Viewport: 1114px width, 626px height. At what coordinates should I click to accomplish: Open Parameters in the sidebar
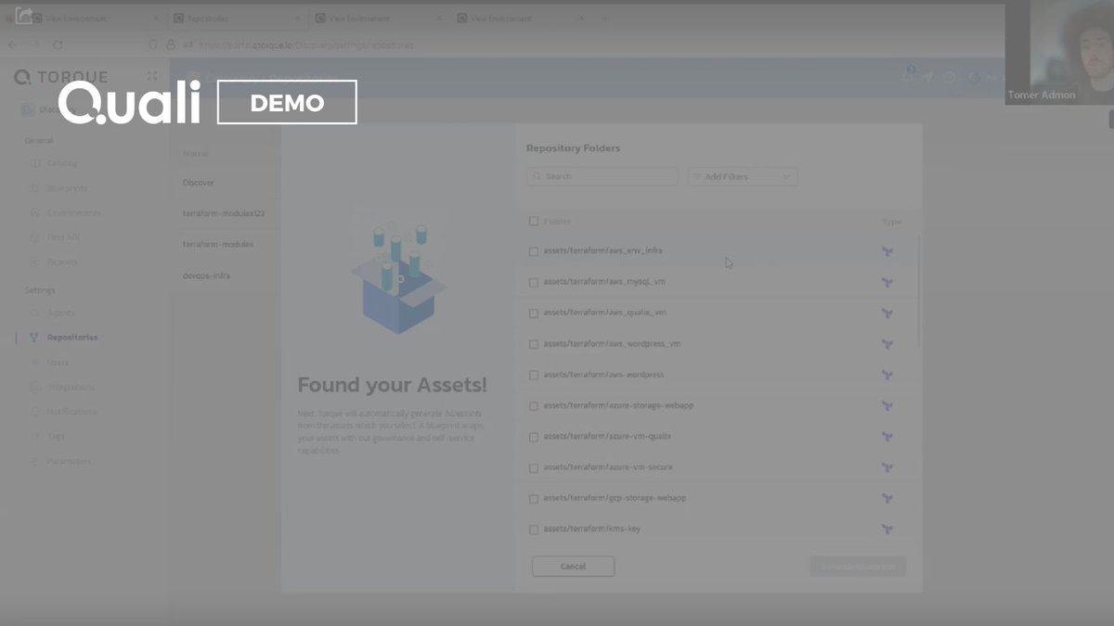pyautogui.click(x=69, y=461)
